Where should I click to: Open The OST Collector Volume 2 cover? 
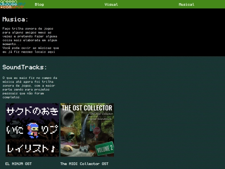(x=87, y=130)
